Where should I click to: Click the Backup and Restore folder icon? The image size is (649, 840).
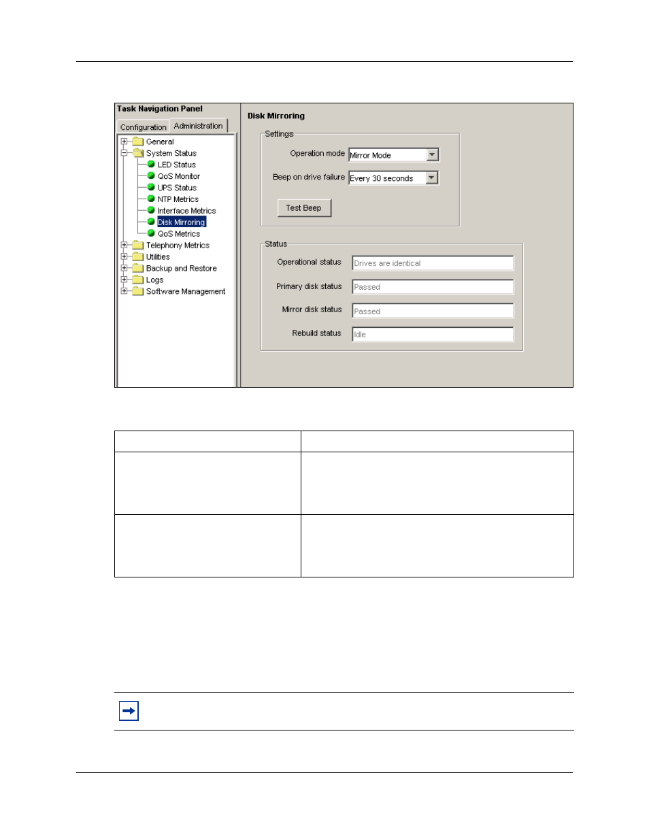(x=138, y=268)
